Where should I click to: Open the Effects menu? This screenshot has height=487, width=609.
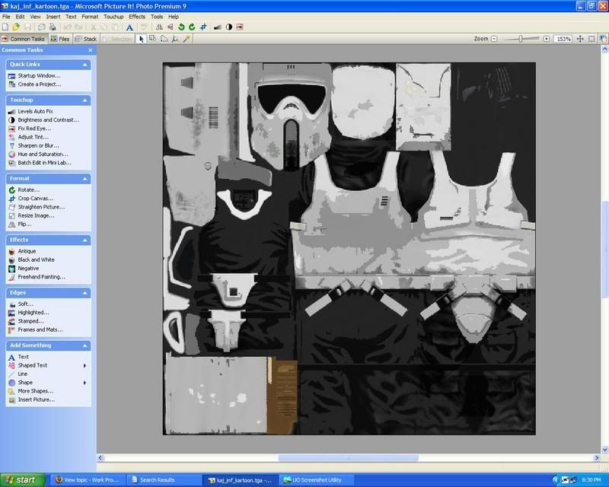(137, 17)
